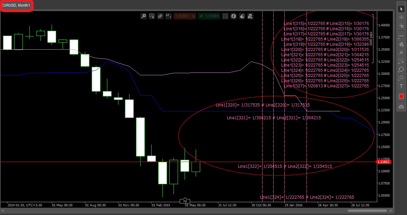Activate the crosshair tool
This screenshot has width=407, height=215.
pos(401,17)
